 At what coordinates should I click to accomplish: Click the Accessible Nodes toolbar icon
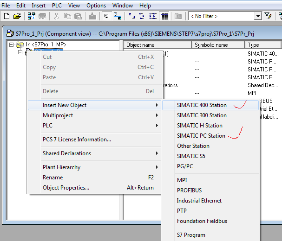pos(32,16)
